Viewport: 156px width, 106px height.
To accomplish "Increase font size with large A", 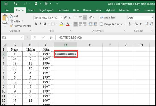I will [x=65, y=18].
